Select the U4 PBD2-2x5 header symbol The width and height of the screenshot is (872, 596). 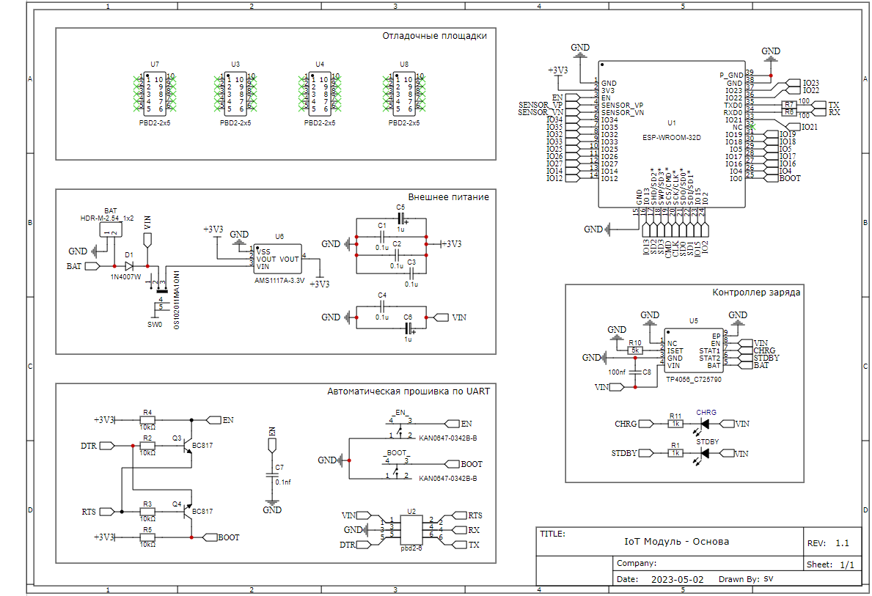pyautogui.click(x=320, y=93)
